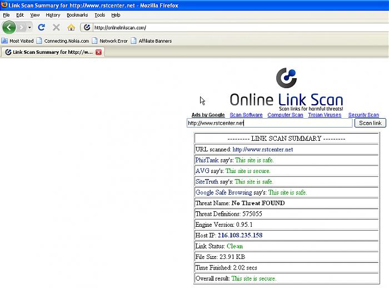Click the green Back navigation arrow
Viewport: 389px width, 290px height.
(x=9, y=27)
